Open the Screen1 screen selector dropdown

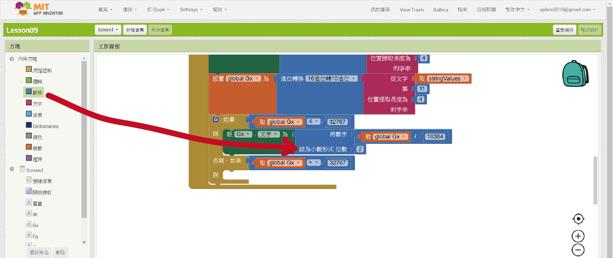108,30
